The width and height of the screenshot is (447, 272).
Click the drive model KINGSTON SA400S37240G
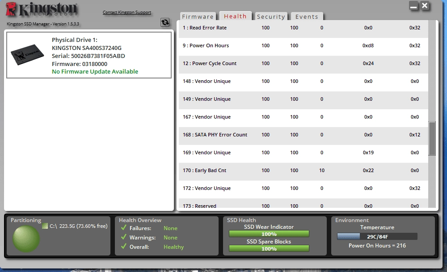coord(87,48)
